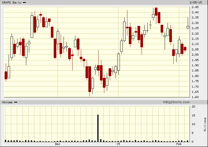The image size is (208, 147).
Task: Click the Volume panel label
Action: [7, 102]
